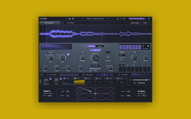Select the Stretch mode
The image size is (191, 119).
tap(91, 46)
